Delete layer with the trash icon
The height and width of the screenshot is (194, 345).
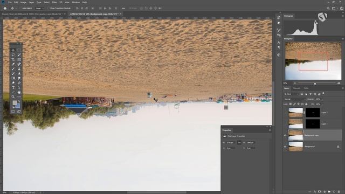[x=339, y=192]
